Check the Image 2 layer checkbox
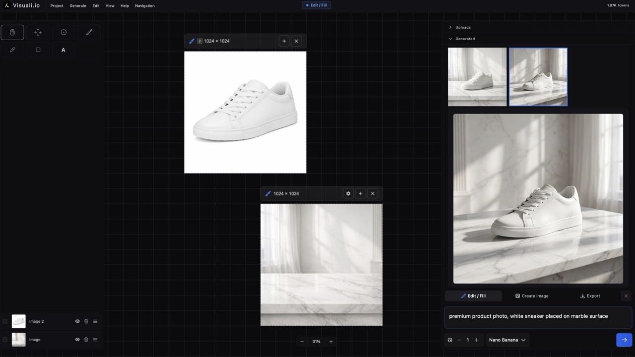The width and height of the screenshot is (635, 357). 5,321
